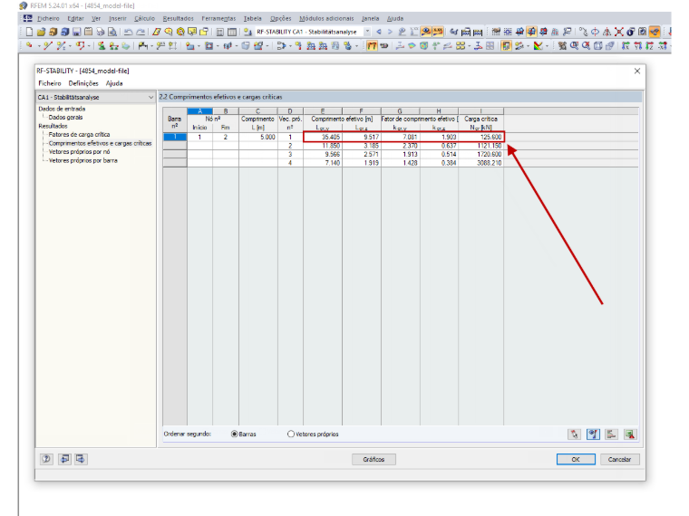Click the OK button
Image resolution: width=689 pixels, height=516 pixels.
[x=576, y=459]
